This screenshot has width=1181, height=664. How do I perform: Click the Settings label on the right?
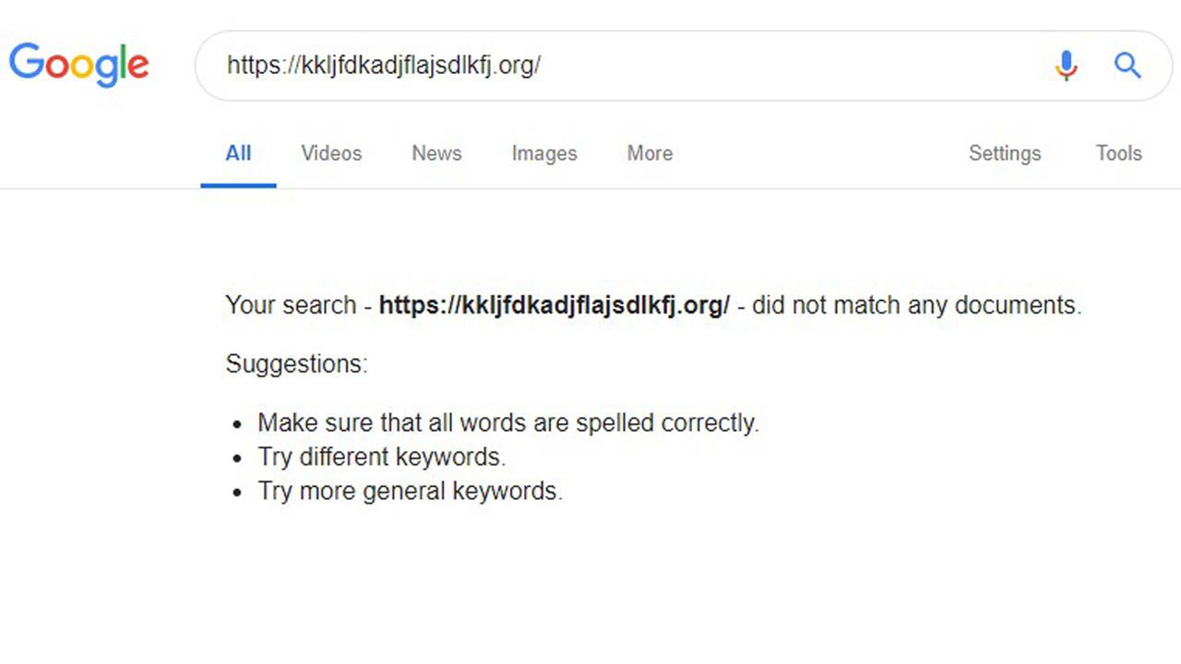pyautogui.click(x=1005, y=154)
